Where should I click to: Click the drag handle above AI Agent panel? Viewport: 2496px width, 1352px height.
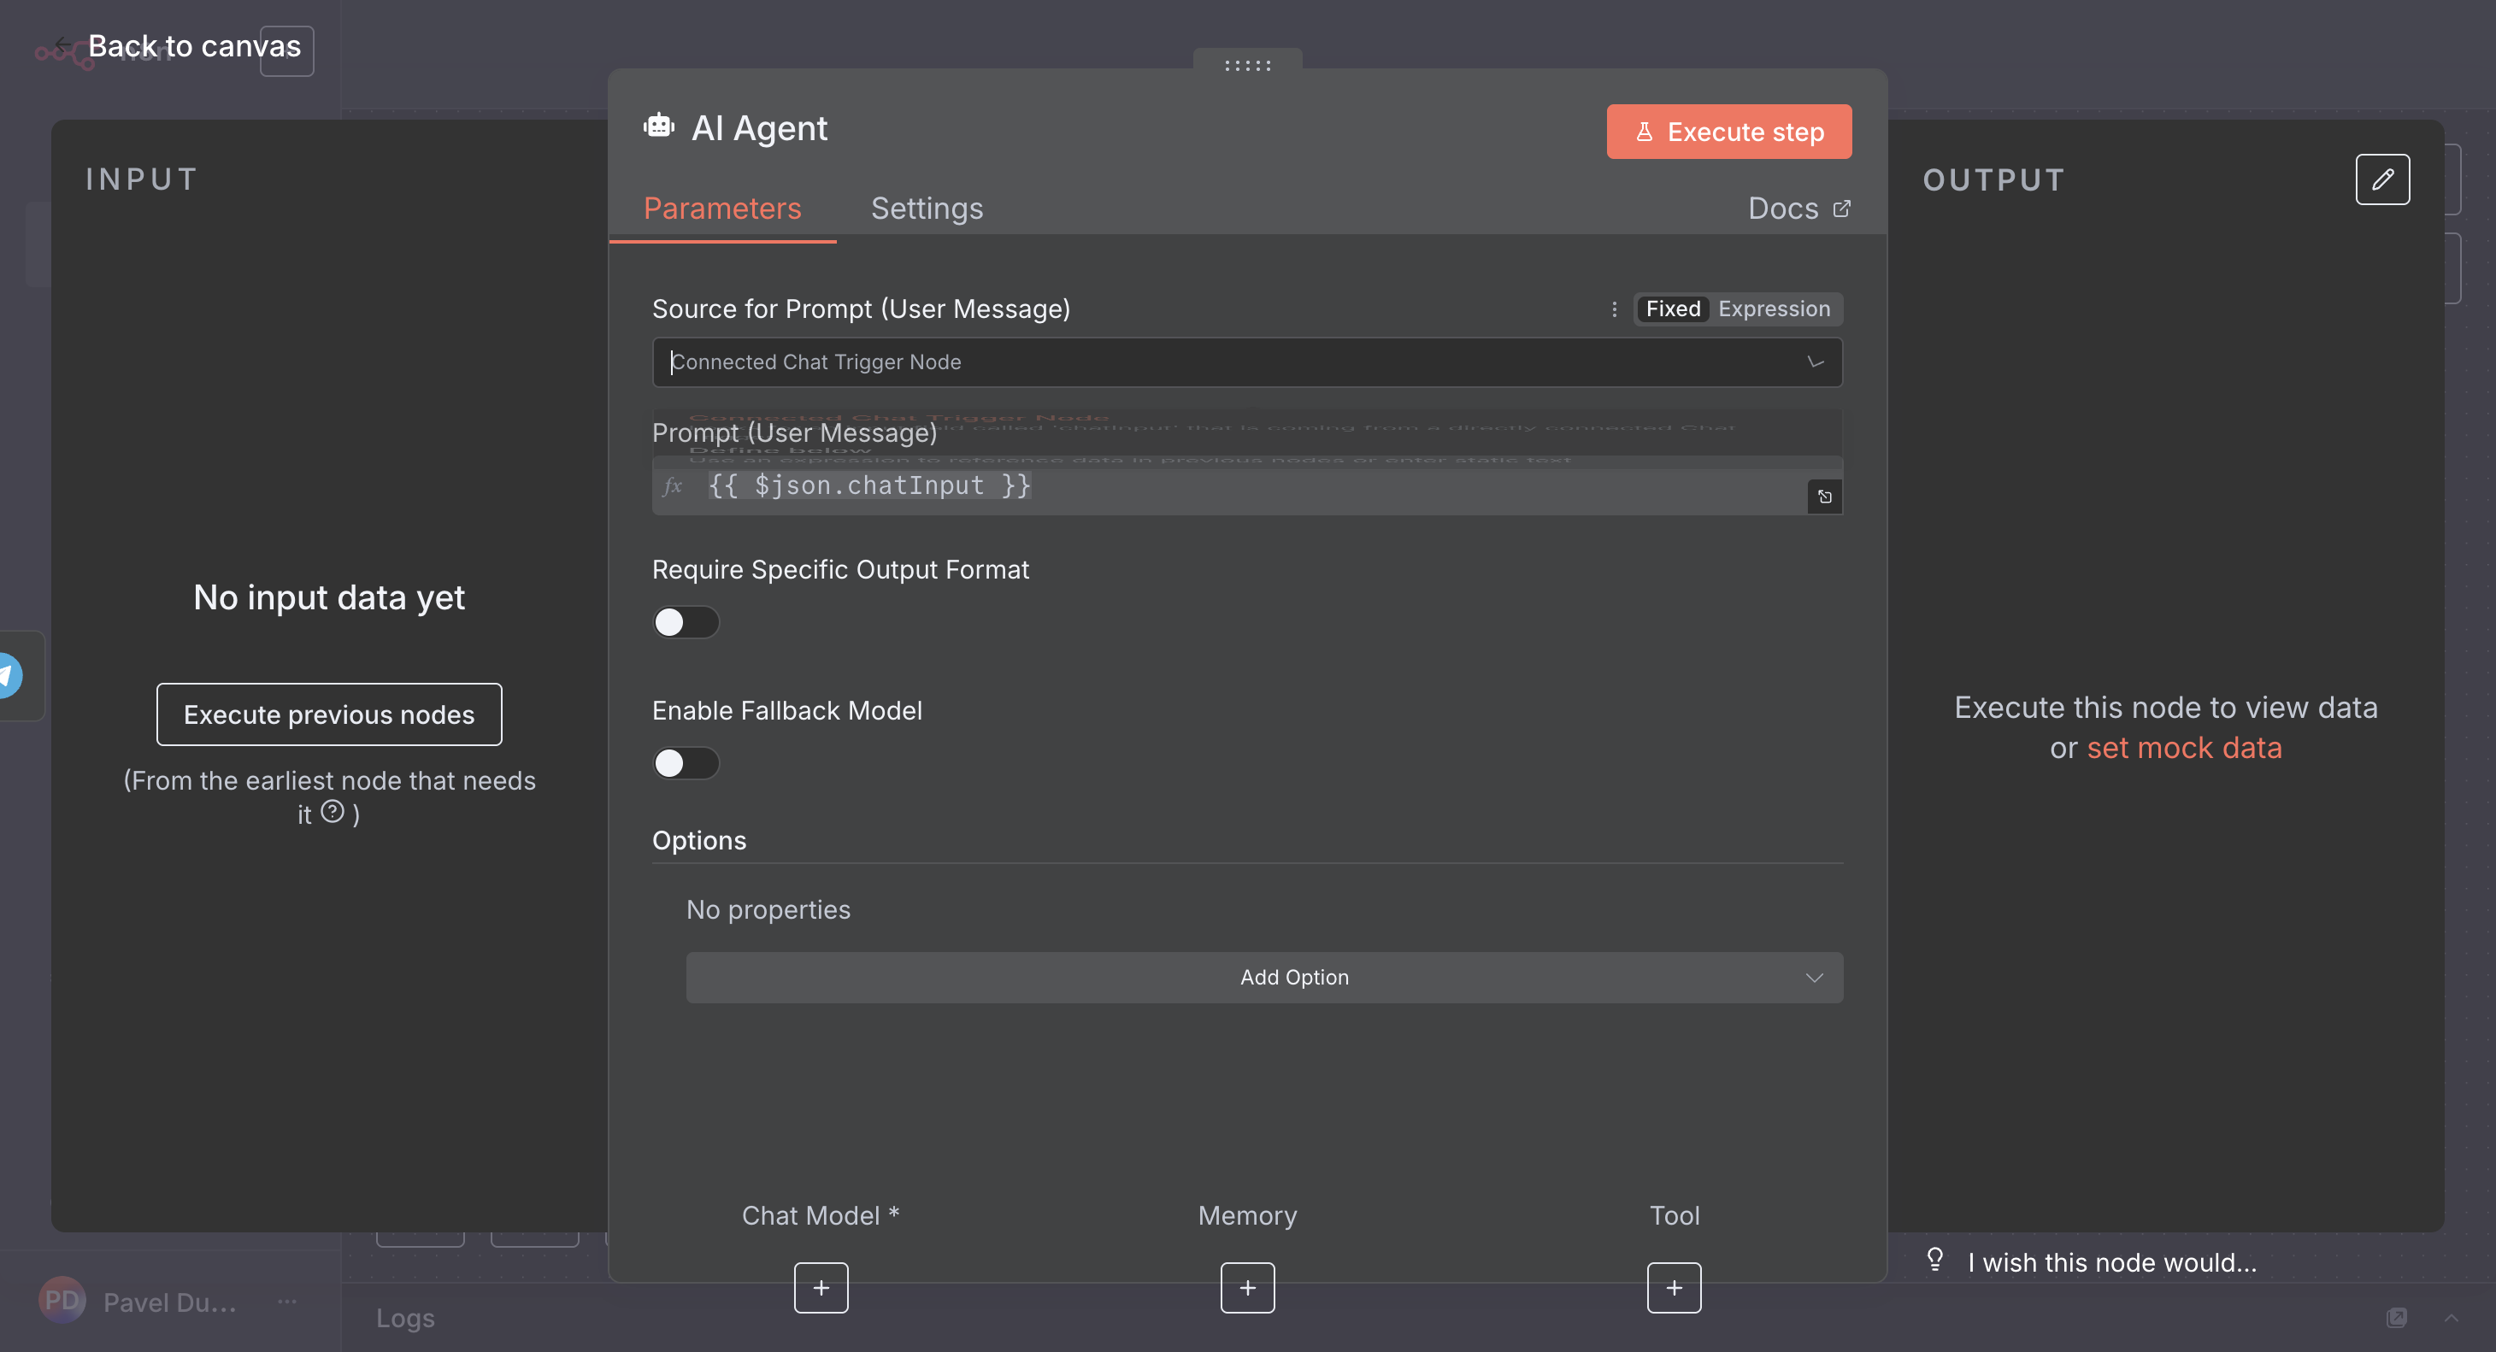click(1247, 65)
